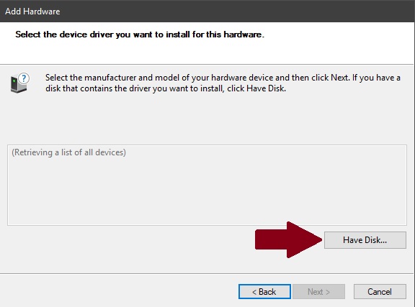The height and width of the screenshot is (307, 415).
Task: Click the hardware device icon with question mark
Action: pos(20,83)
